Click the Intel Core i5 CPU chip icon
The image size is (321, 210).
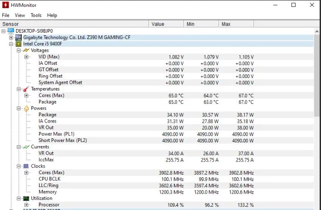(19, 44)
